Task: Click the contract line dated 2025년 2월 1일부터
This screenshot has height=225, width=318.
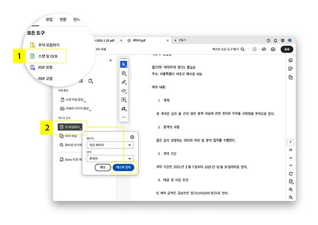Action: tap(202, 167)
